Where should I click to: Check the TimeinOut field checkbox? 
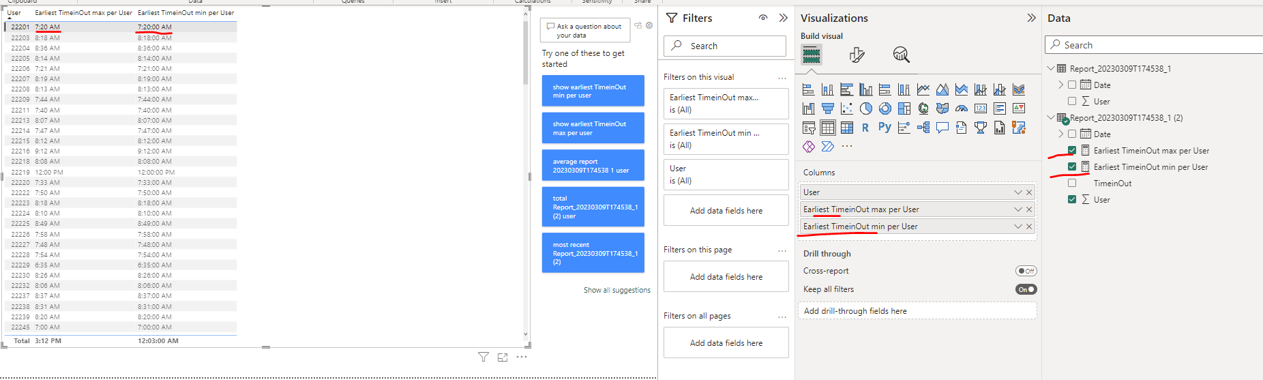coord(1072,183)
